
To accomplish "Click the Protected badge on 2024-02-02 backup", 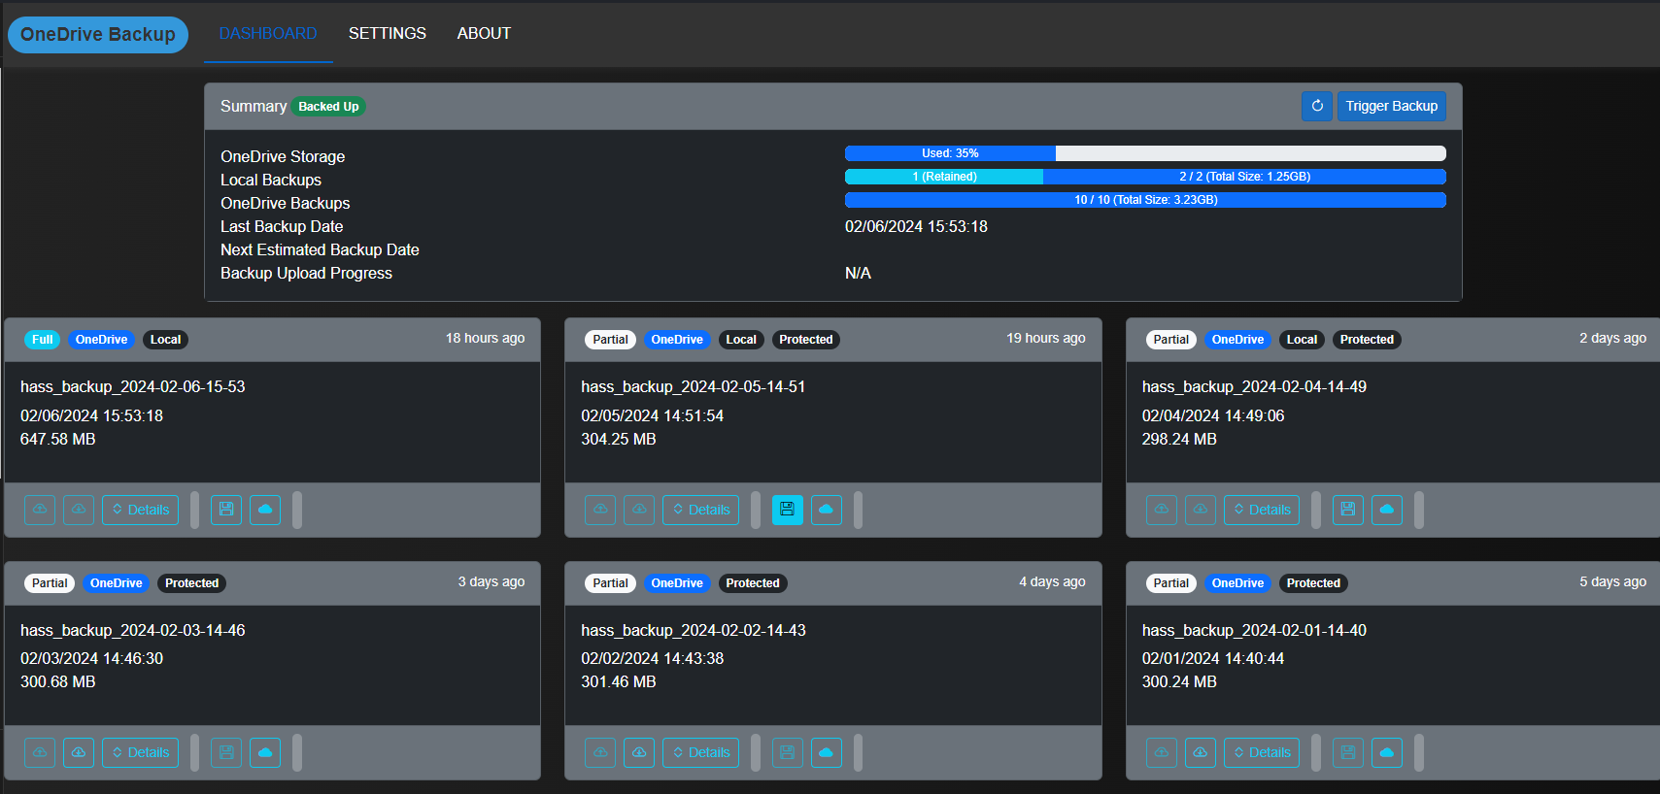I will tap(753, 583).
